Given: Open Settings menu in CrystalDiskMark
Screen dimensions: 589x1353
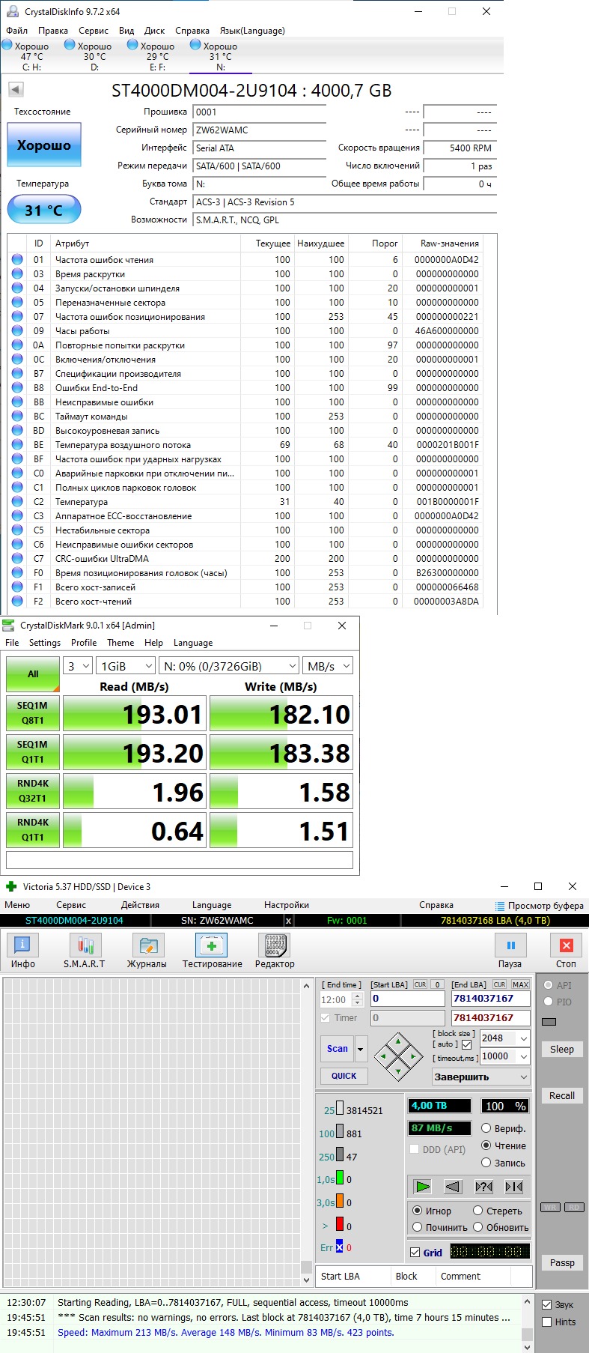Looking at the screenshot, I should [45, 643].
